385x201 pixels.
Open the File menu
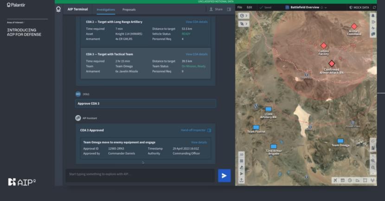coord(240,7)
